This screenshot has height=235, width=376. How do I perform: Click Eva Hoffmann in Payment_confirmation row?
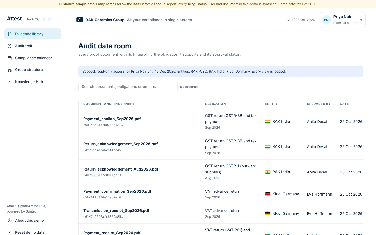coord(320,194)
